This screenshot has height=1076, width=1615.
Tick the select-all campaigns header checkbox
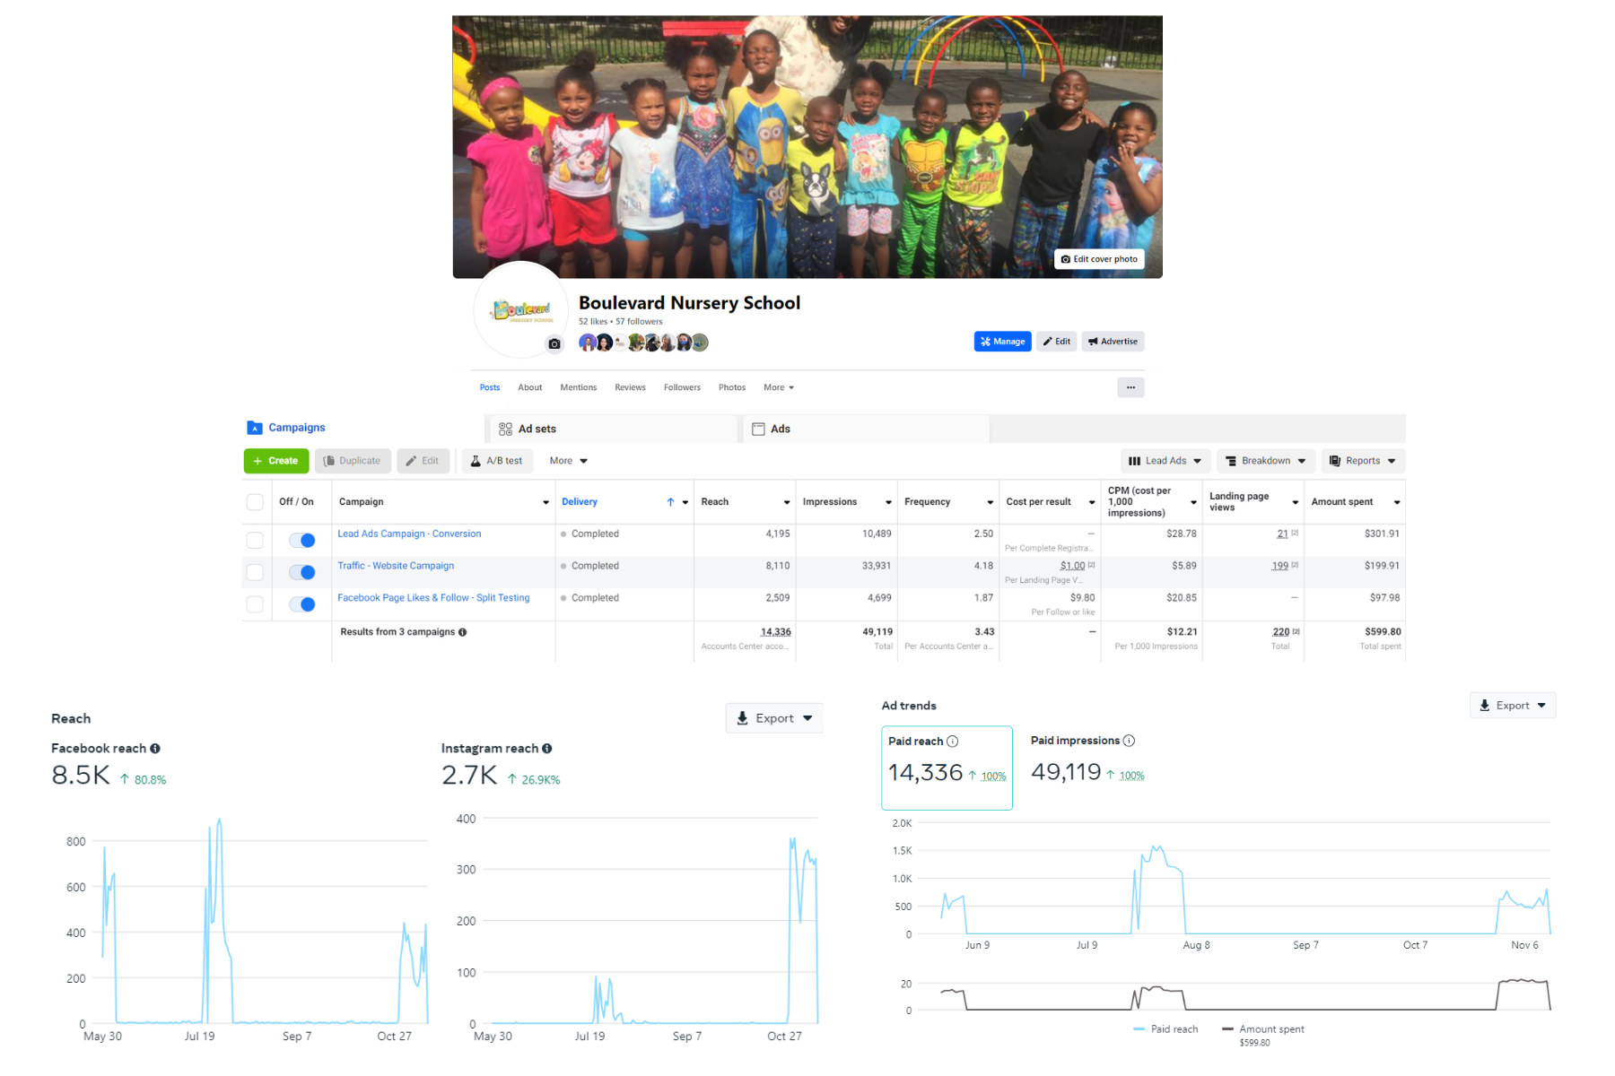255,502
